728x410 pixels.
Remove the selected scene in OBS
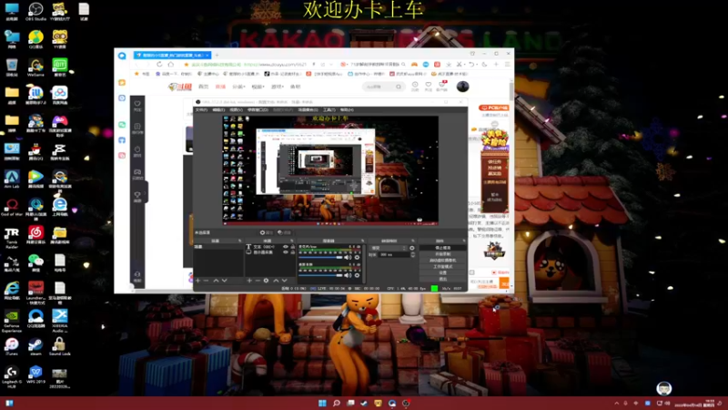[x=207, y=281]
